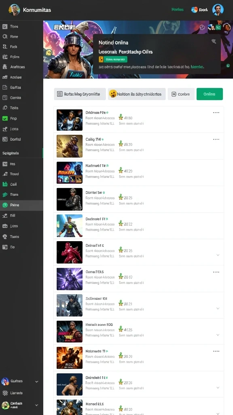
Task: Open the Jons sidebar icon
Action: (4, 129)
